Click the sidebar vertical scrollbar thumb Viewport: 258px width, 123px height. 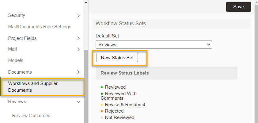pyautogui.click(x=86, y=86)
